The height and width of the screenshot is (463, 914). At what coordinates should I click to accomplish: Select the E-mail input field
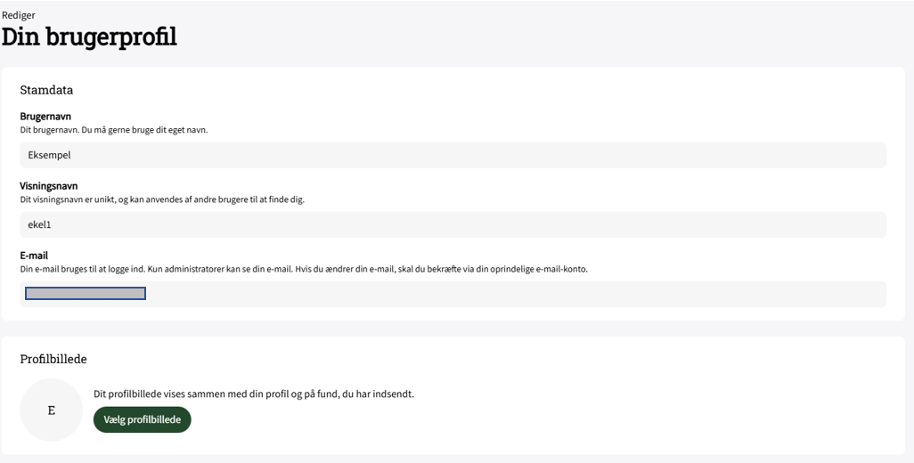click(x=517, y=294)
